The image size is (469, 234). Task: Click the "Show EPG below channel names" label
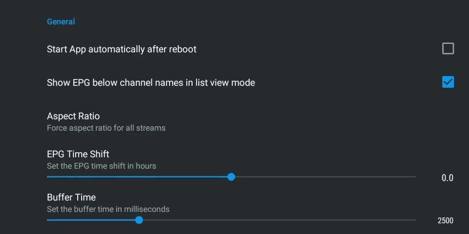[151, 82]
